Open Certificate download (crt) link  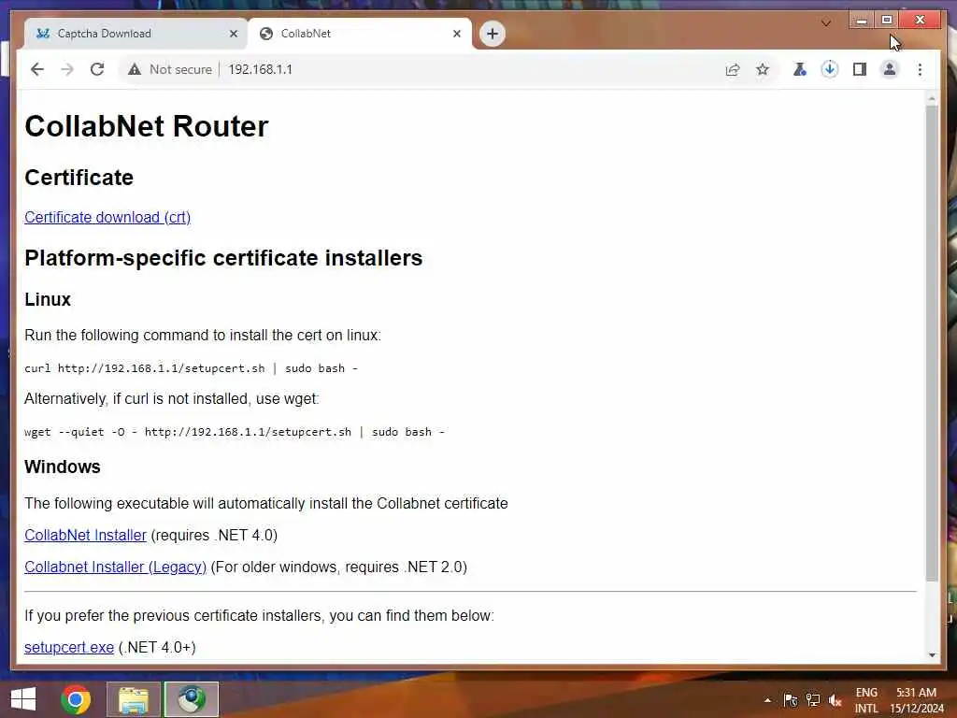(x=107, y=217)
